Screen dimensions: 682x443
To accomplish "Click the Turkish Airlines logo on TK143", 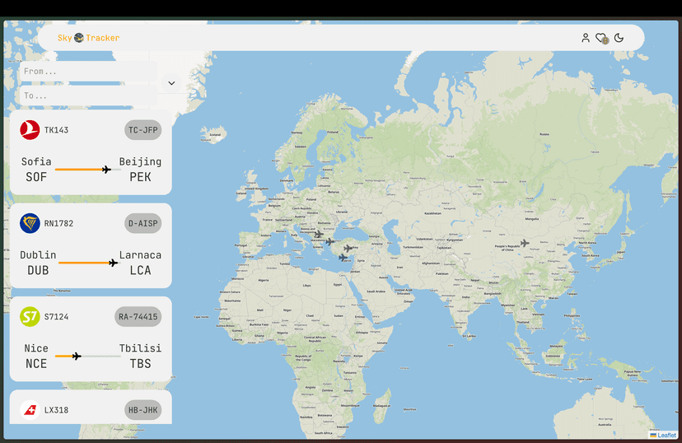I will pos(30,130).
